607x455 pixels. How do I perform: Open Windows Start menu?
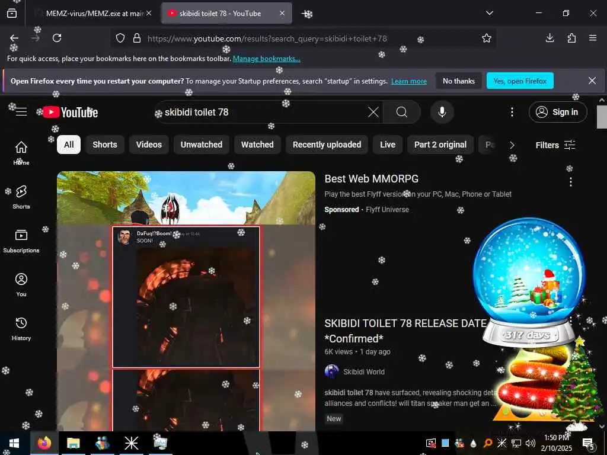(14, 443)
